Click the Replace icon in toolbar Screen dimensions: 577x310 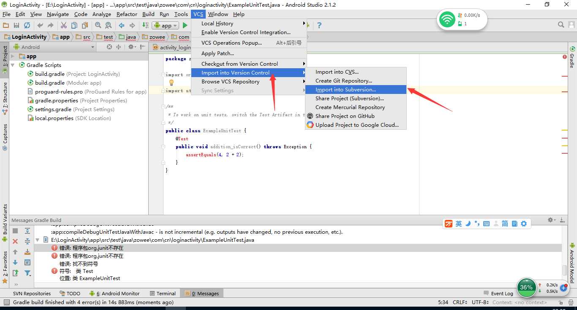tap(109, 26)
